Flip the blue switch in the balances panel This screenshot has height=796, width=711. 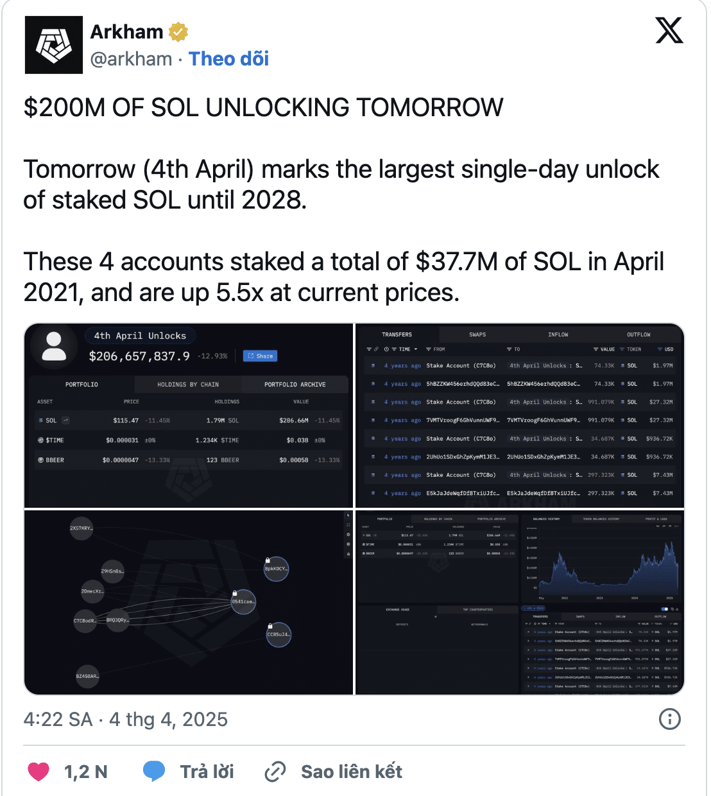(664, 609)
